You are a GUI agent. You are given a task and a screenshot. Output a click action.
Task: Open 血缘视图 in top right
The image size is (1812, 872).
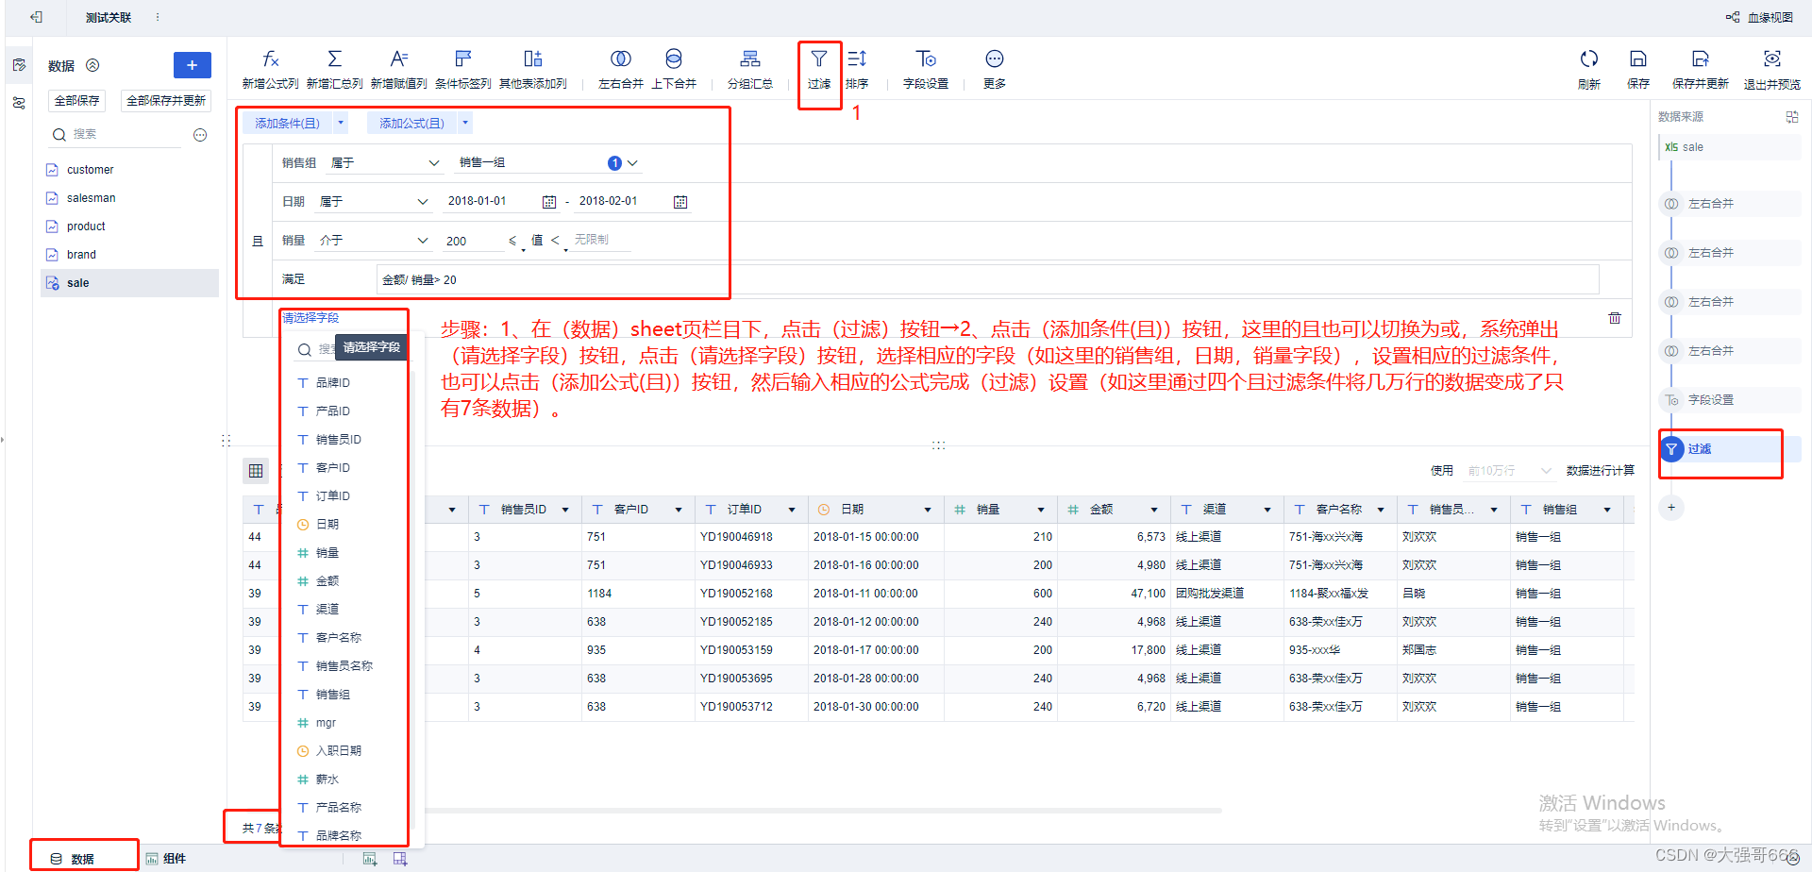pyautogui.click(x=1759, y=17)
